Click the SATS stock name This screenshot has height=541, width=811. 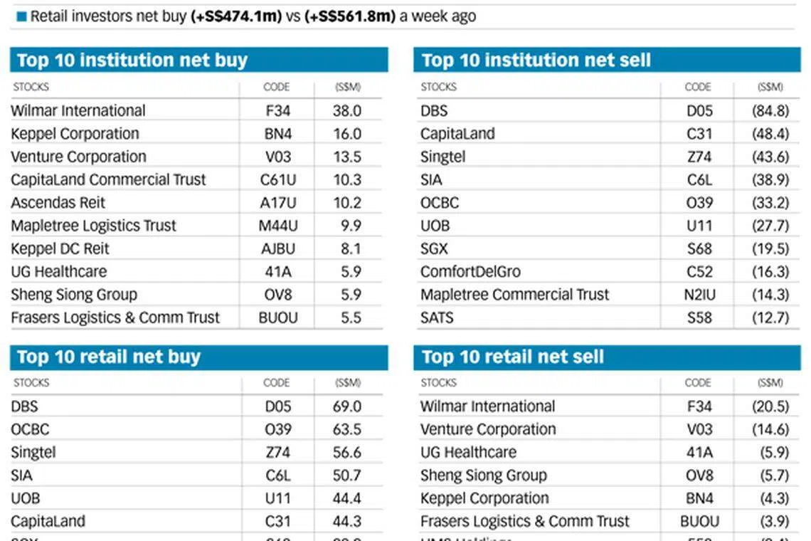(437, 317)
